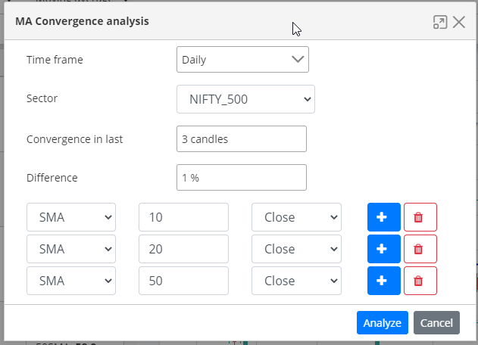Click the MA Convergence analysis title
The image size is (478, 345).
pyautogui.click(x=82, y=21)
